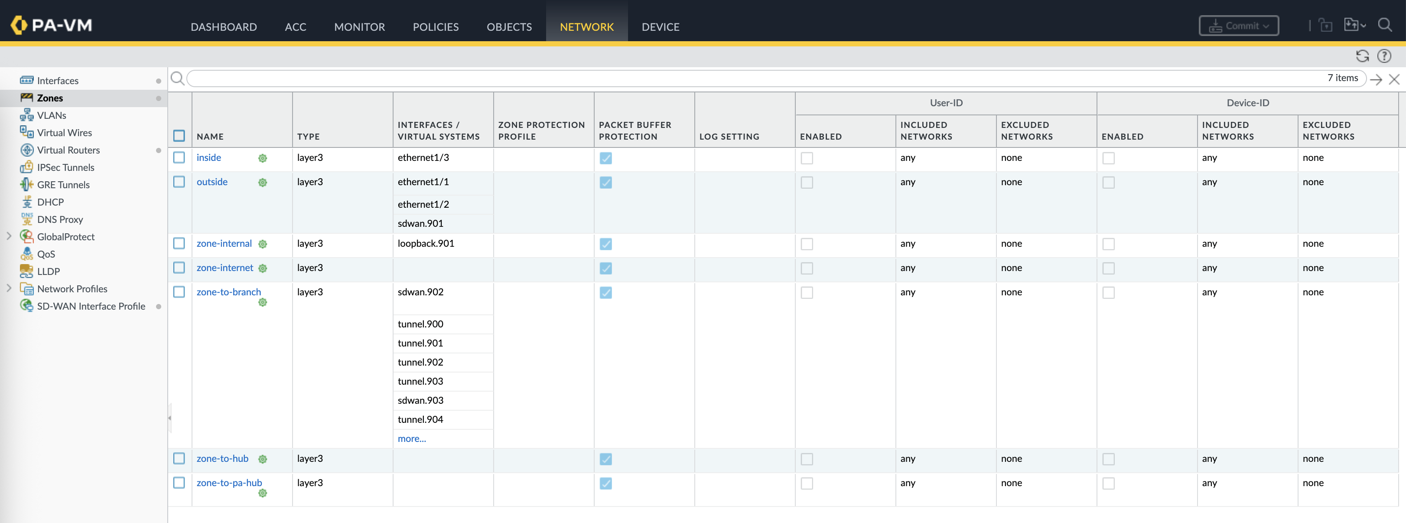Switch to the POLICIES tab
This screenshot has width=1406, height=523.
coord(435,27)
